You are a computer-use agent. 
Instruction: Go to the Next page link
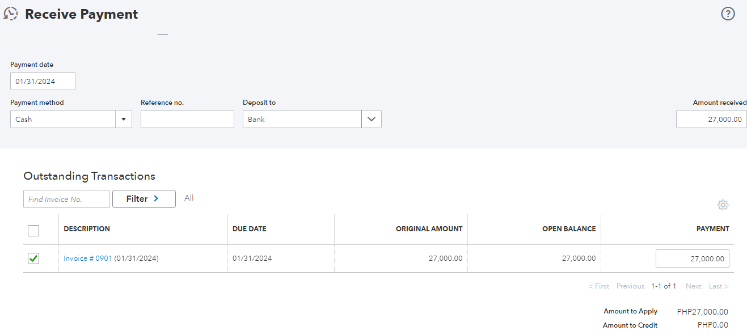click(x=693, y=286)
